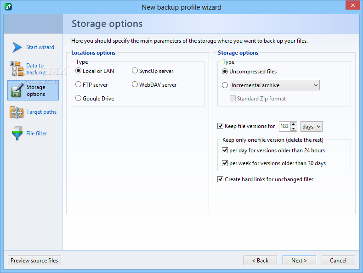Viewport: 363px width, 273px height.
Task: Click the File filter funnel icon
Action: [x=17, y=134]
